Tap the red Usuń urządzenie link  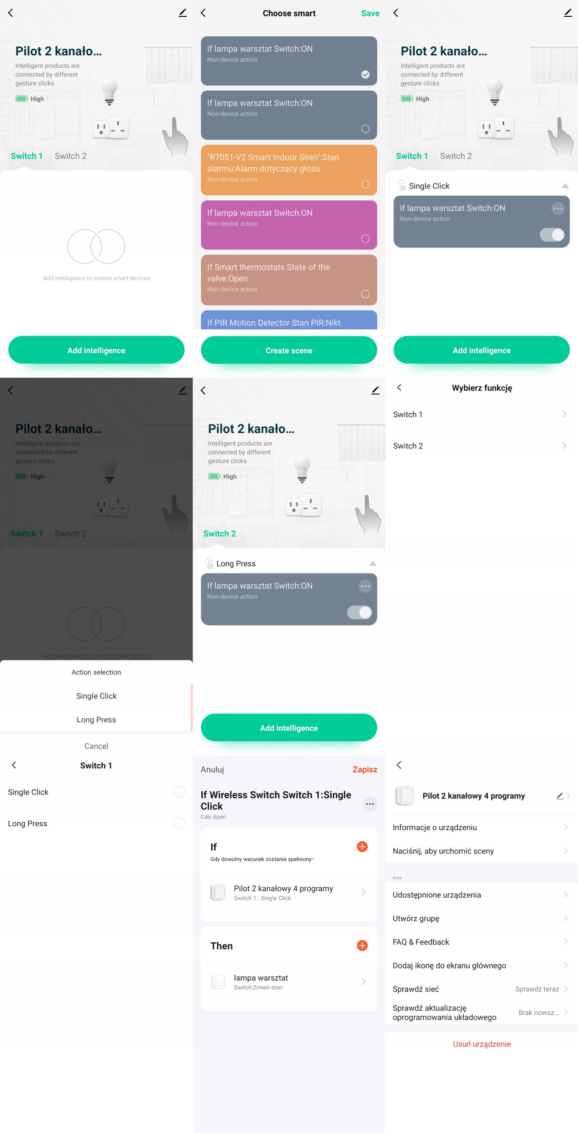482,1044
